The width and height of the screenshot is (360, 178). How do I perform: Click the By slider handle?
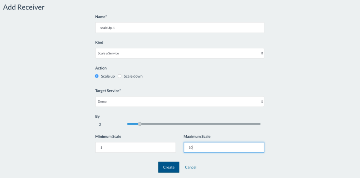click(x=140, y=124)
